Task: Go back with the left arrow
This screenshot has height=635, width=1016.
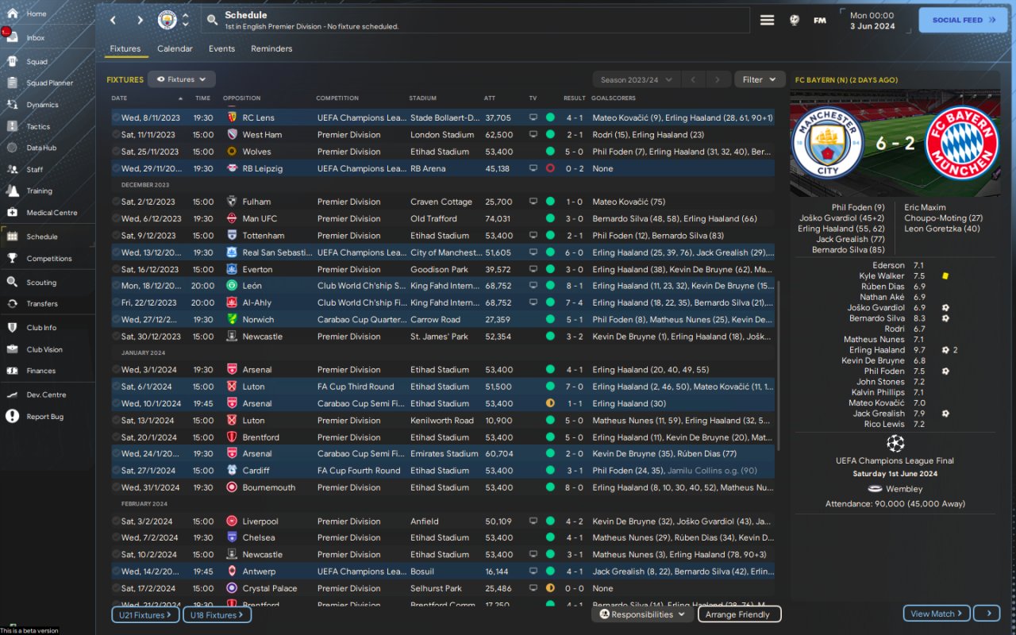Action: click(113, 20)
